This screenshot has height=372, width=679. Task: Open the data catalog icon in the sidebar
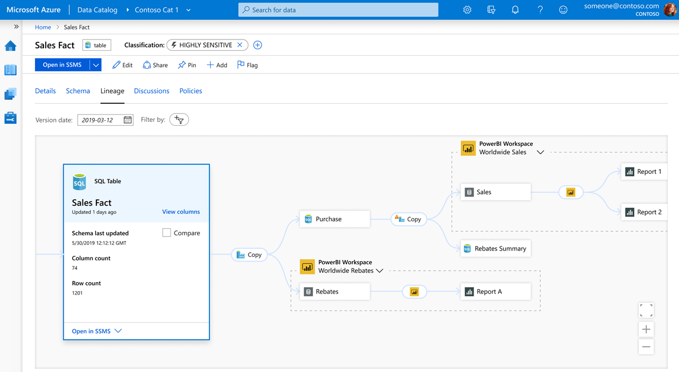(x=10, y=69)
